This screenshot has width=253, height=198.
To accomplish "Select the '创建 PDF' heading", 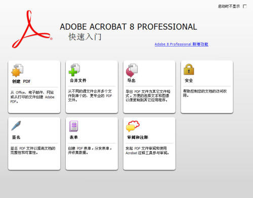I will tap(21, 81).
